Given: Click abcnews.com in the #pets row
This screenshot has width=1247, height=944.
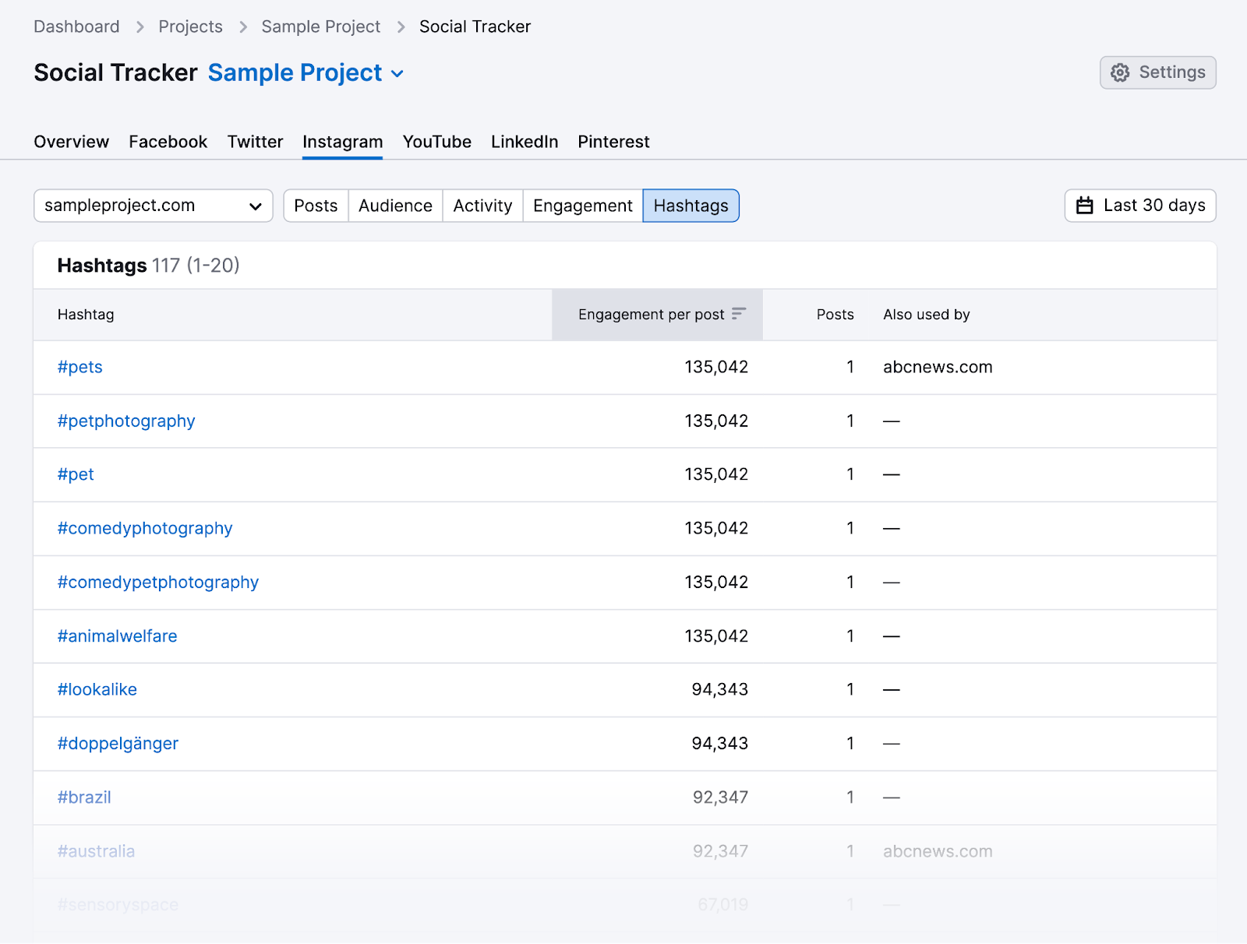Looking at the screenshot, I should click(x=938, y=367).
